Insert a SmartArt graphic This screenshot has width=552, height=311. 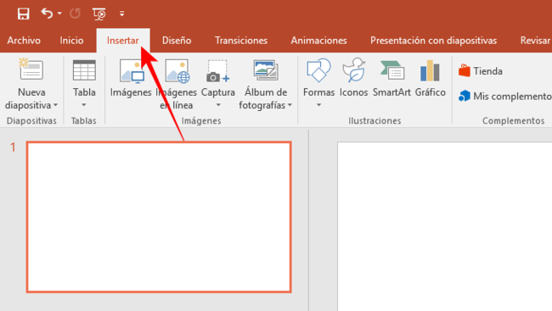391,78
